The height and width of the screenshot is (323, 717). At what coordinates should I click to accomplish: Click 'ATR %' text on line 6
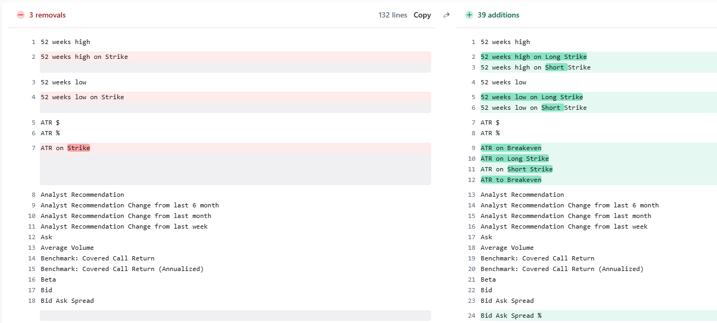coord(50,133)
